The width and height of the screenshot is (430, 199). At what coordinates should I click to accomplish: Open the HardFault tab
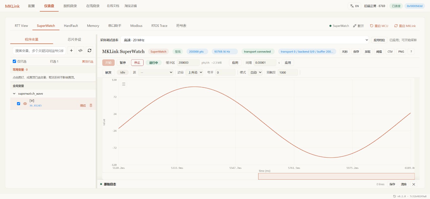(71, 26)
